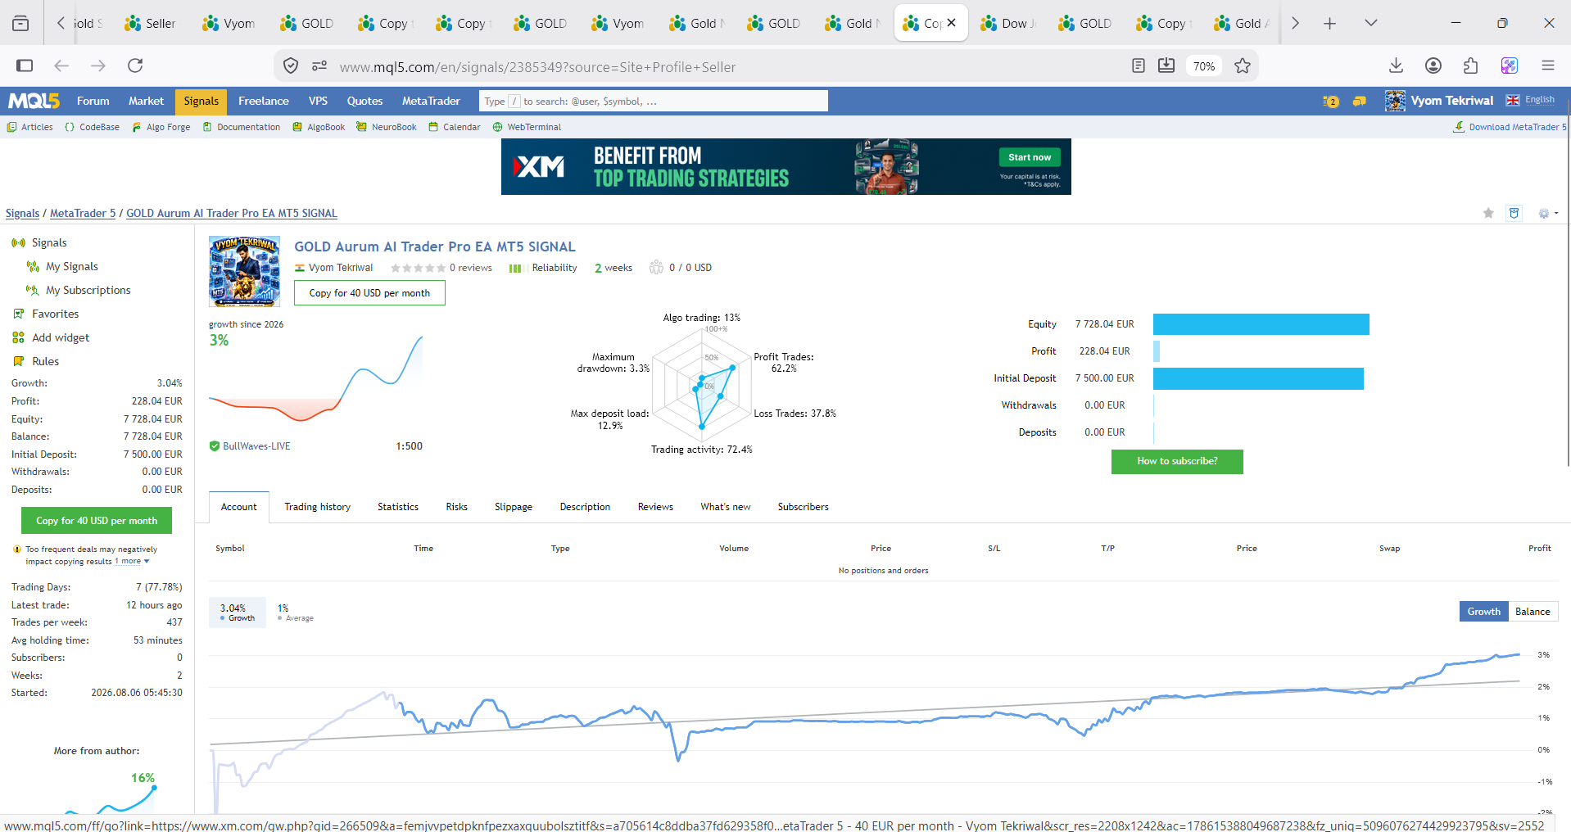Open a new browser tab
Viewport: 1571px width, 832px height.
coord(1329,24)
